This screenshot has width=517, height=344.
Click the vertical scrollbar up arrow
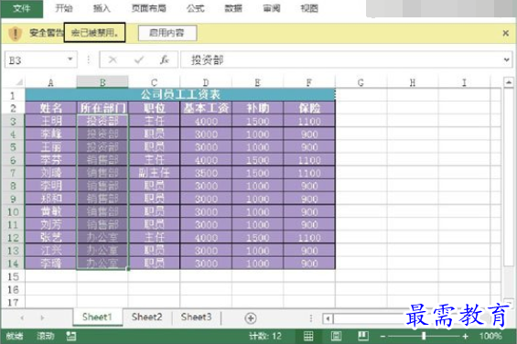[509, 82]
